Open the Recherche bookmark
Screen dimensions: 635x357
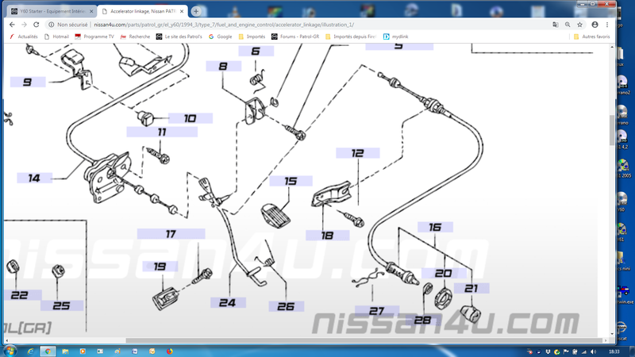point(135,36)
